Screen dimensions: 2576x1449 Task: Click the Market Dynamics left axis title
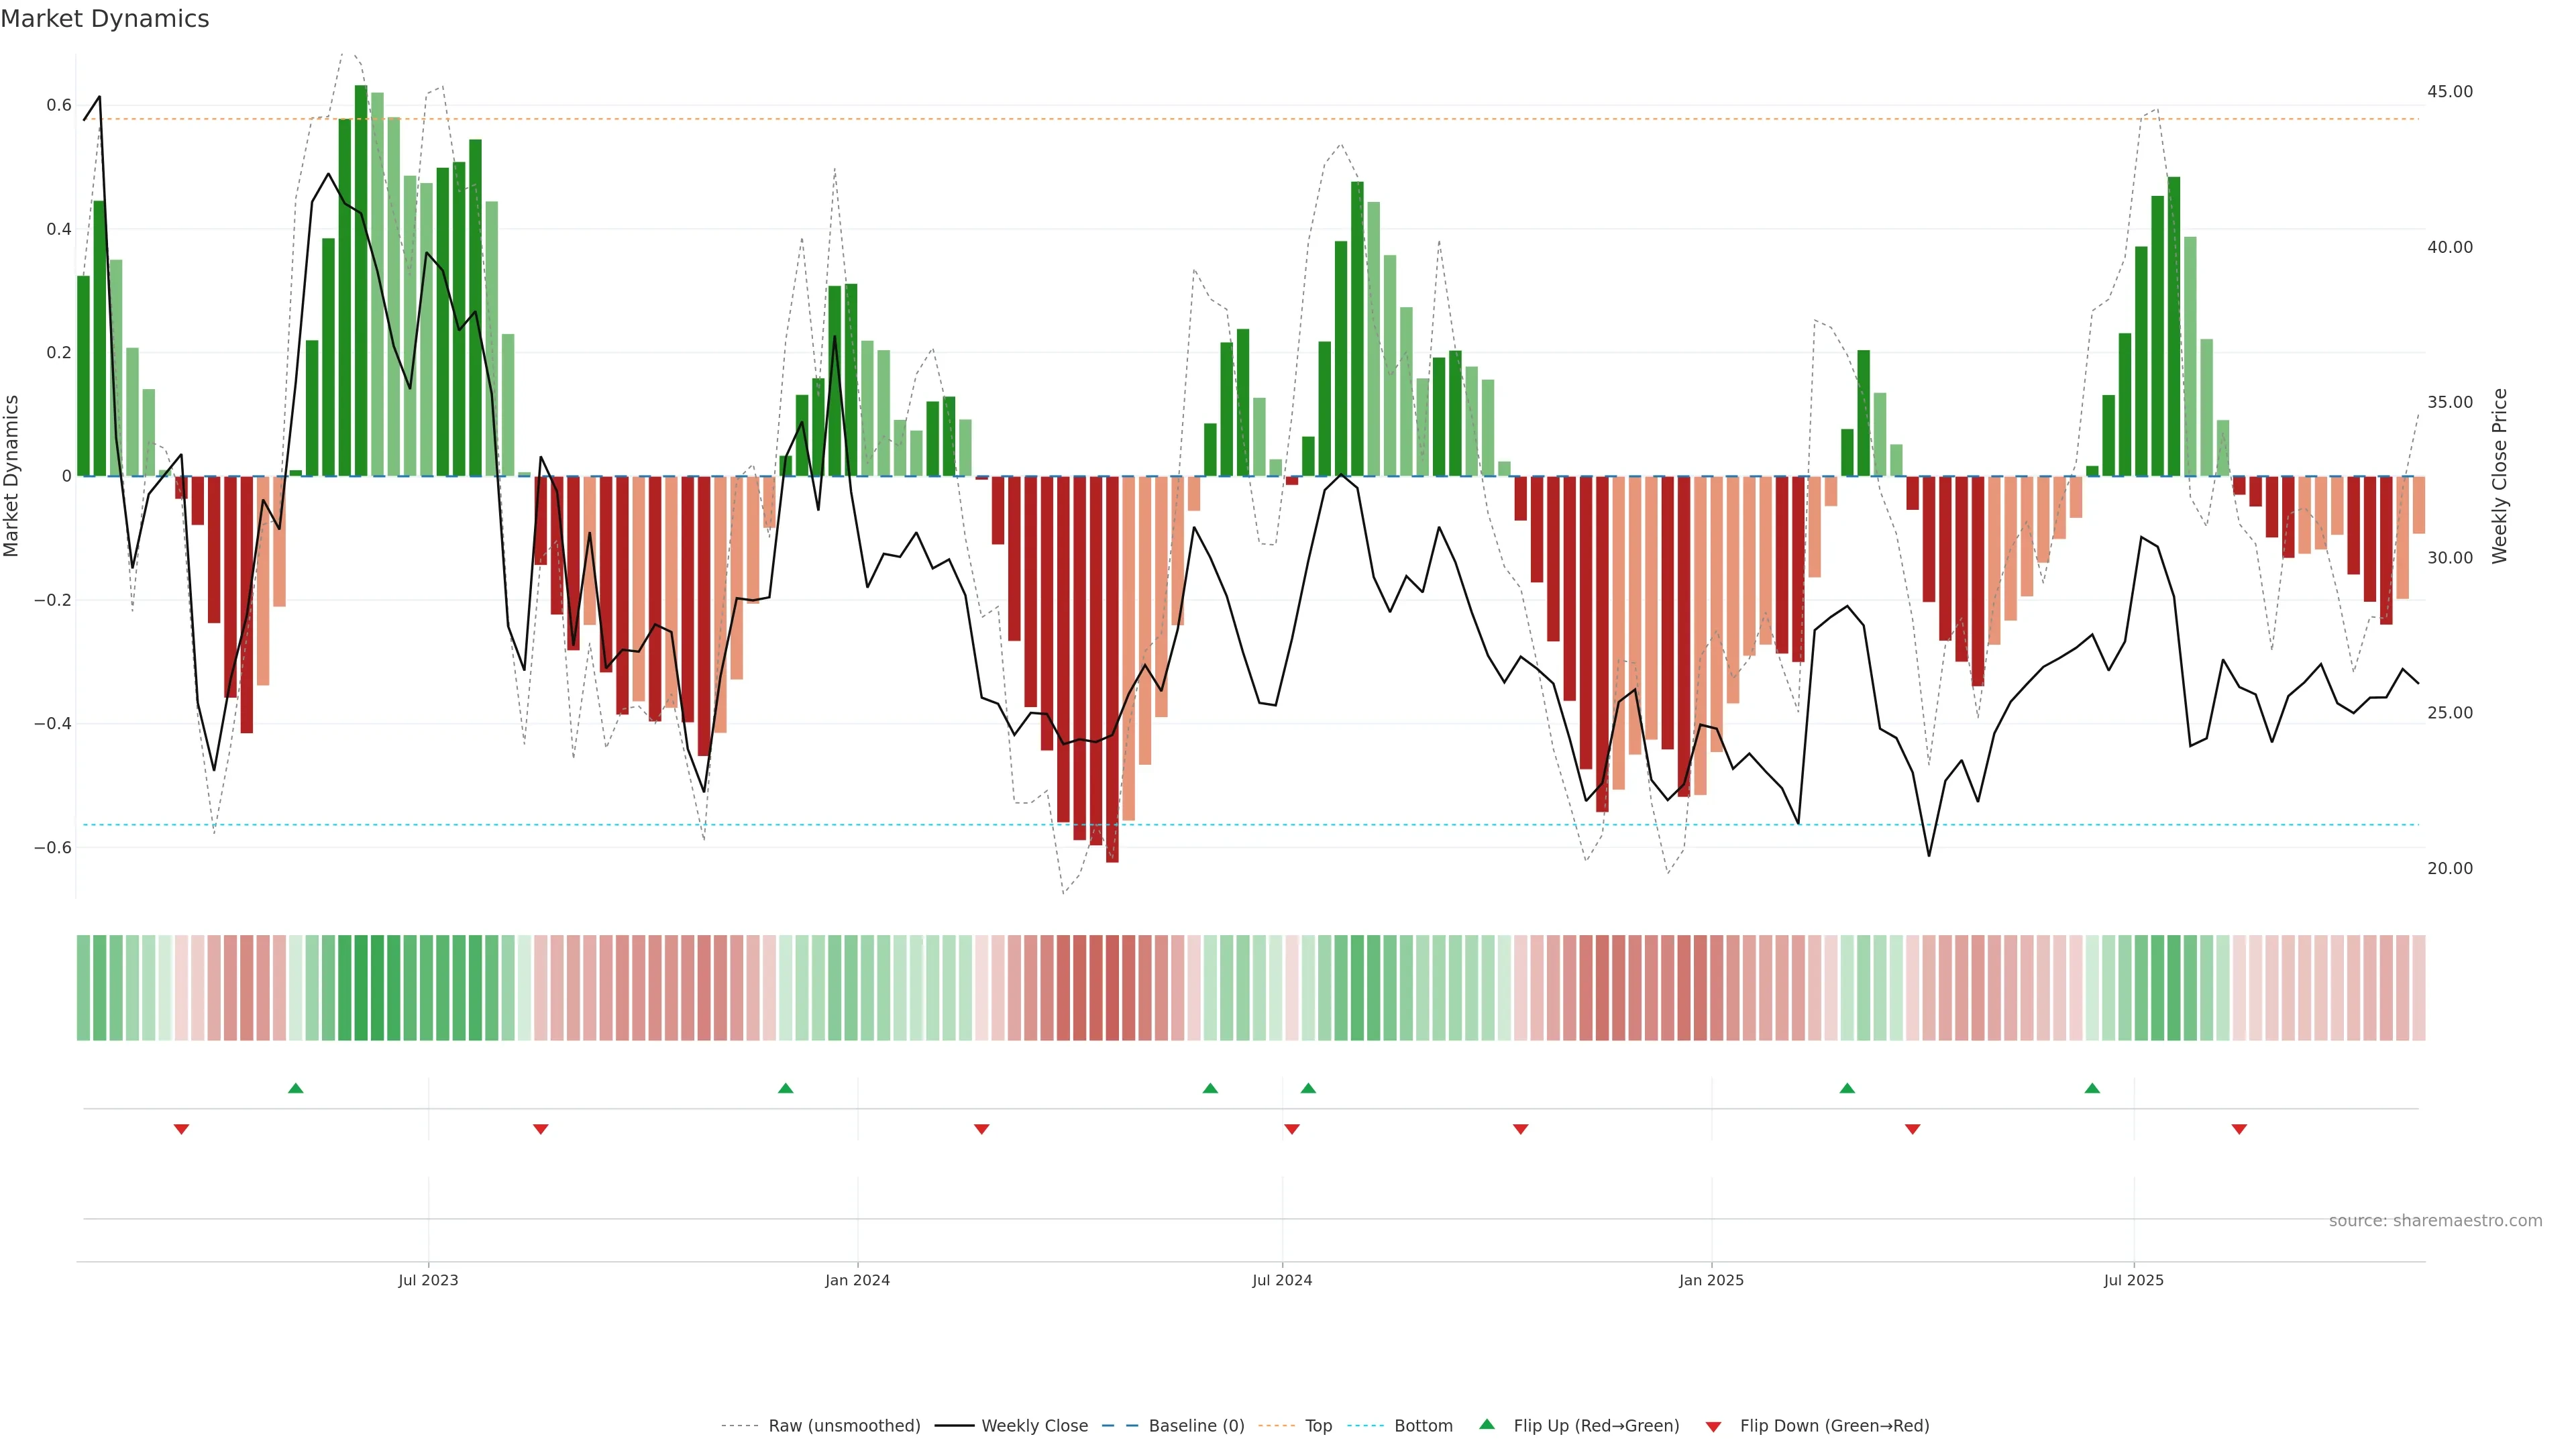click(12, 476)
